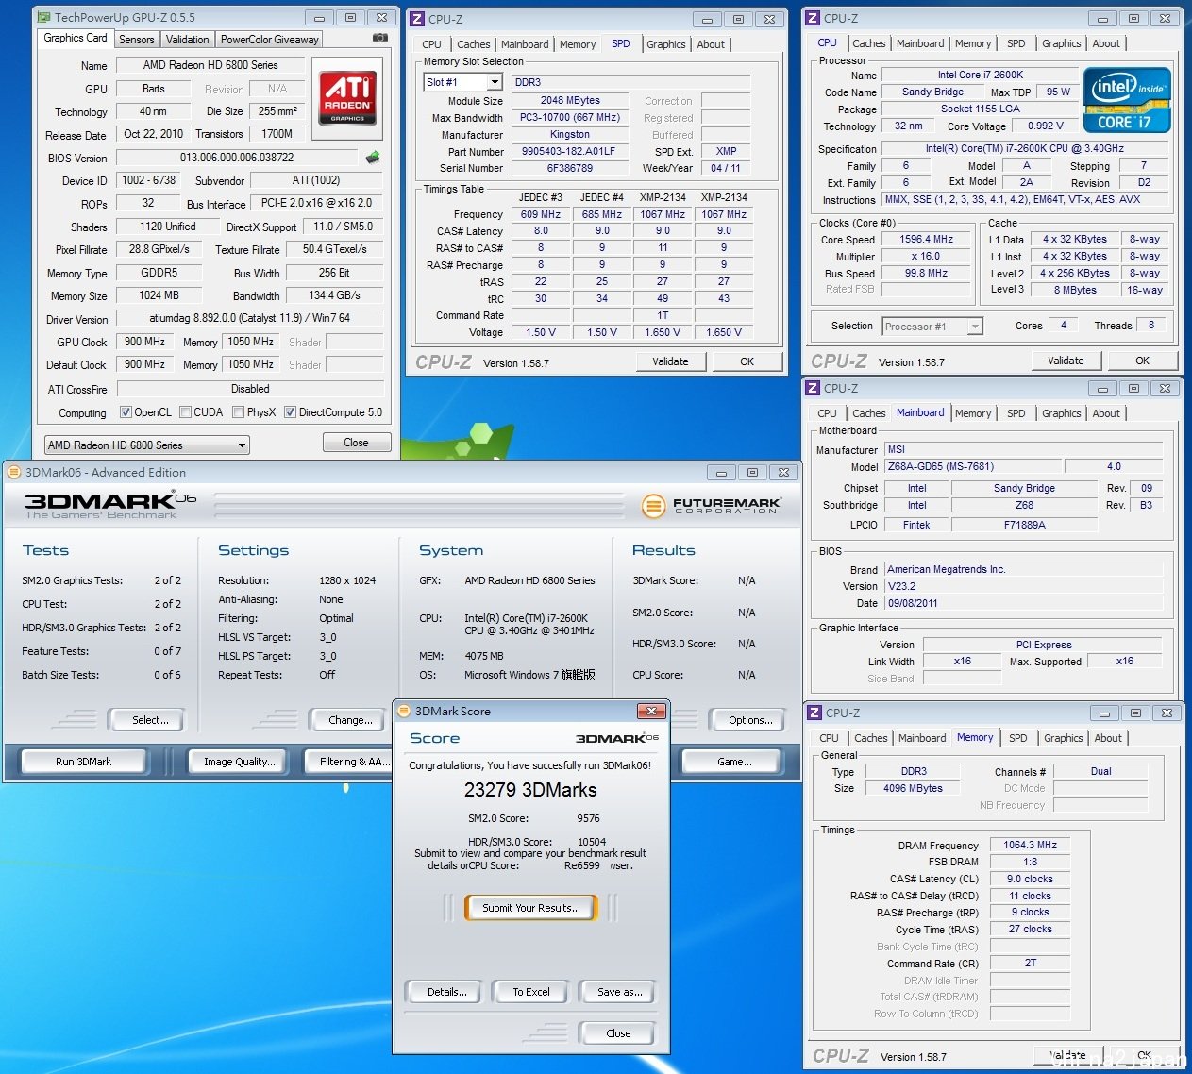Select the Graphics Card tab in GPU-Z
This screenshot has width=1192, height=1074.
pyautogui.click(x=76, y=38)
